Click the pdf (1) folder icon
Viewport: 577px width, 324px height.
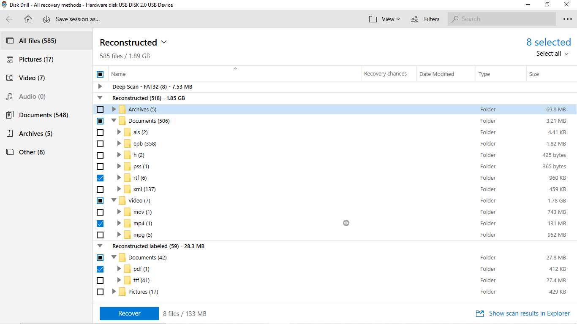pos(127,269)
